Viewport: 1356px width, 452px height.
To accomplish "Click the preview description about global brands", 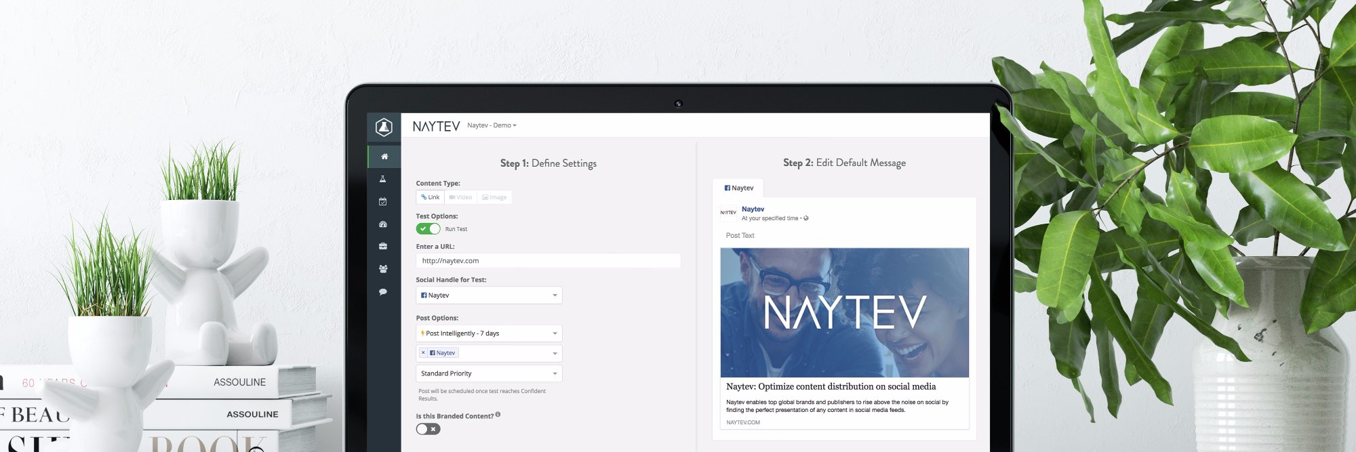I will click(837, 406).
